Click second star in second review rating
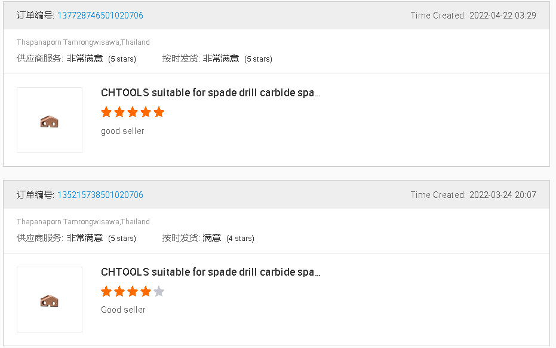The image size is (556, 348). click(x=119, y=292)
